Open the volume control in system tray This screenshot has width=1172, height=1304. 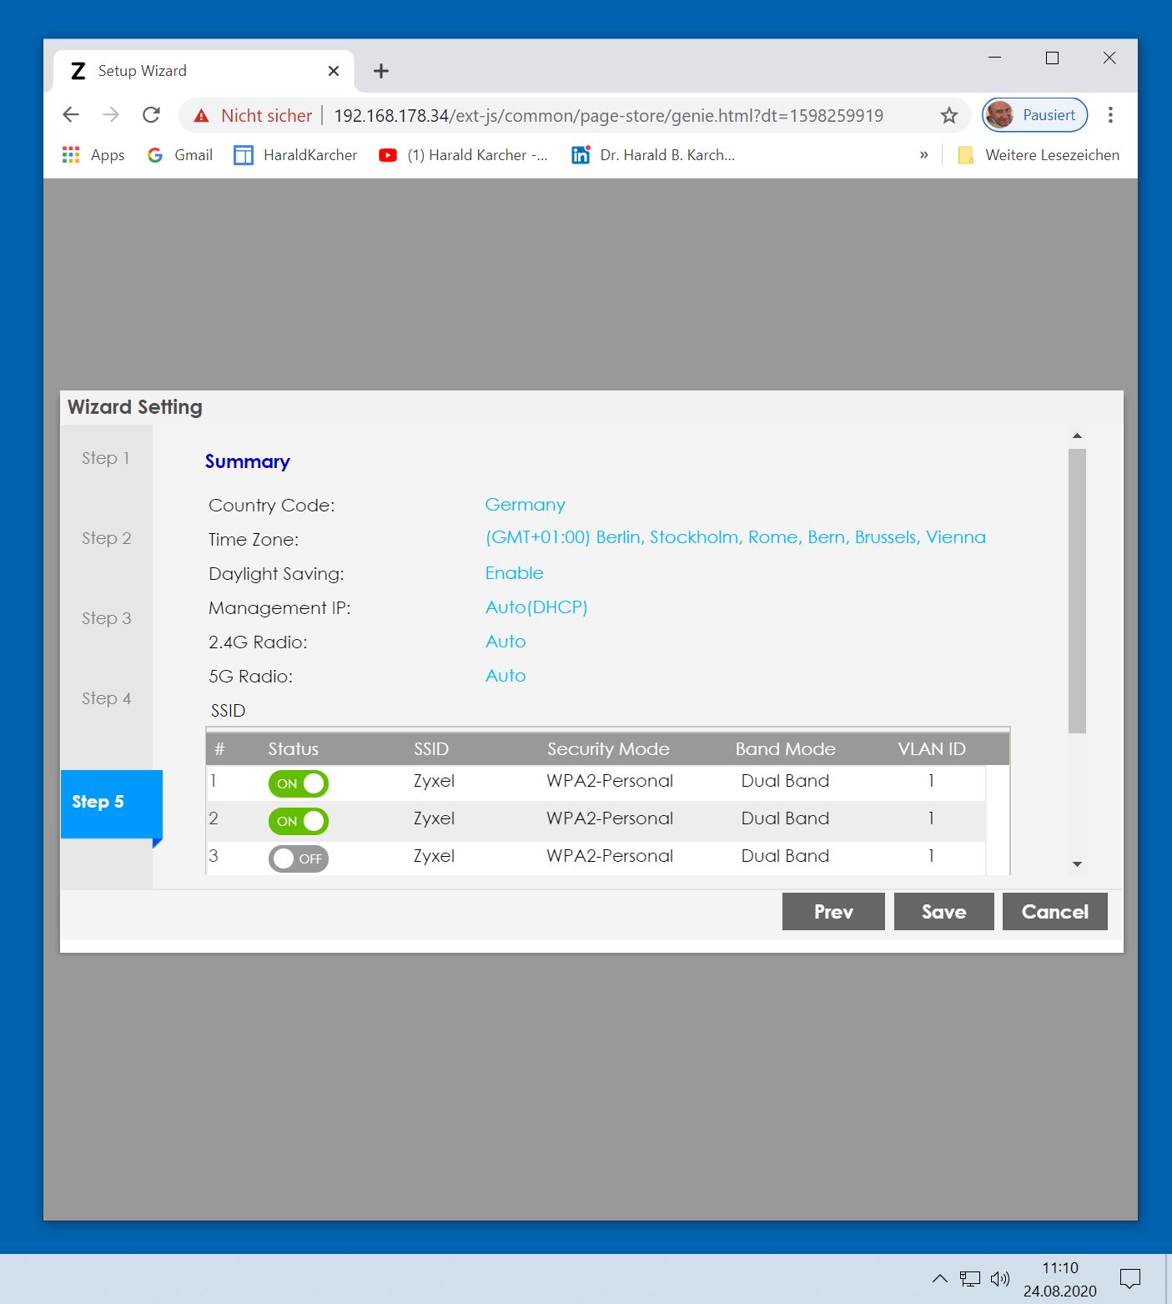point(999,1278)
